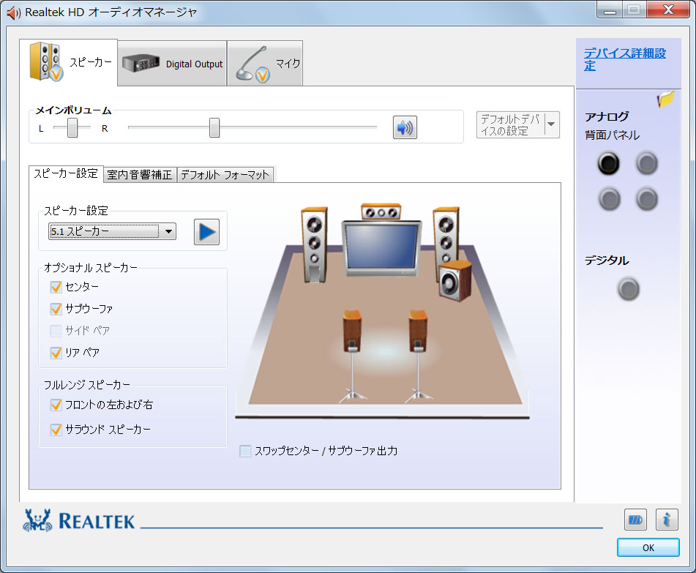Open the 5.1 スピーカー configuration dropdown
This screenshot has width=696, height=573.
(112, 231)
